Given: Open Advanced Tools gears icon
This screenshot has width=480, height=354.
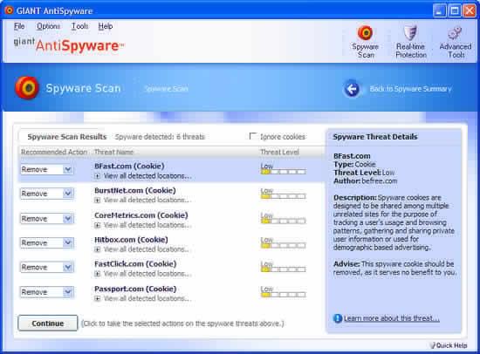Looking at the screenshot, I should pos(455,33).
